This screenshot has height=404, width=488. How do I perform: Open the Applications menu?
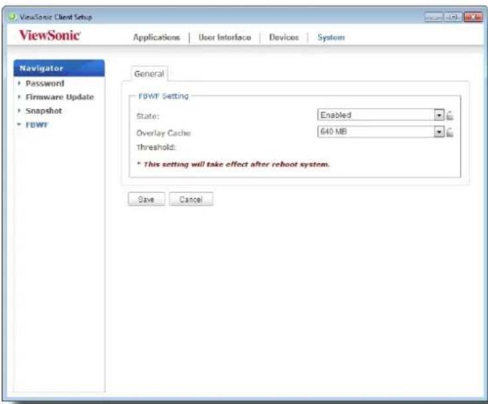(x=156, y=37)
